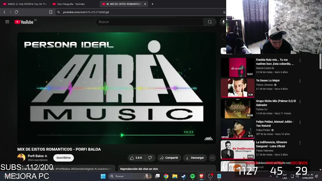Open options menu for Frankie Ruiz mix
The width and height of the screenshot is (322, 181).
coord(300,60)
